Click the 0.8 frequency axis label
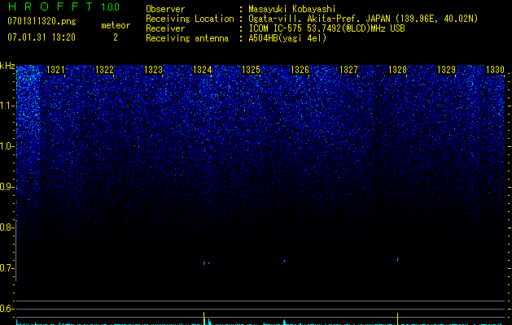The width and height of the screenshot is (512, 325). (7, 227)
